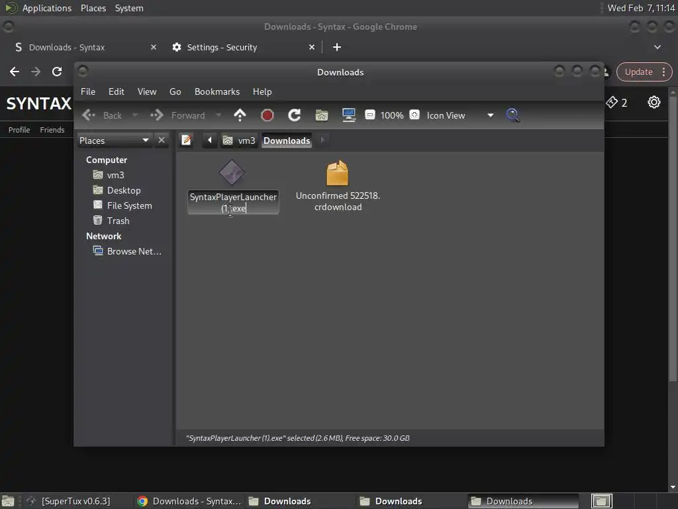Open the File menu
Image resolution: width=678 pixels, height=509 pixels.
click(x=88, y=91)
